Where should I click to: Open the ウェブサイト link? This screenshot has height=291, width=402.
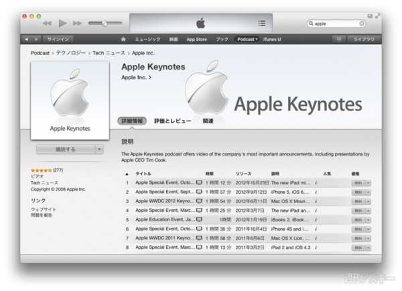44,209
